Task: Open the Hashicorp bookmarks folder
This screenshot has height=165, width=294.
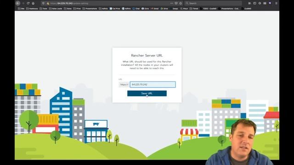Action: 32,9
